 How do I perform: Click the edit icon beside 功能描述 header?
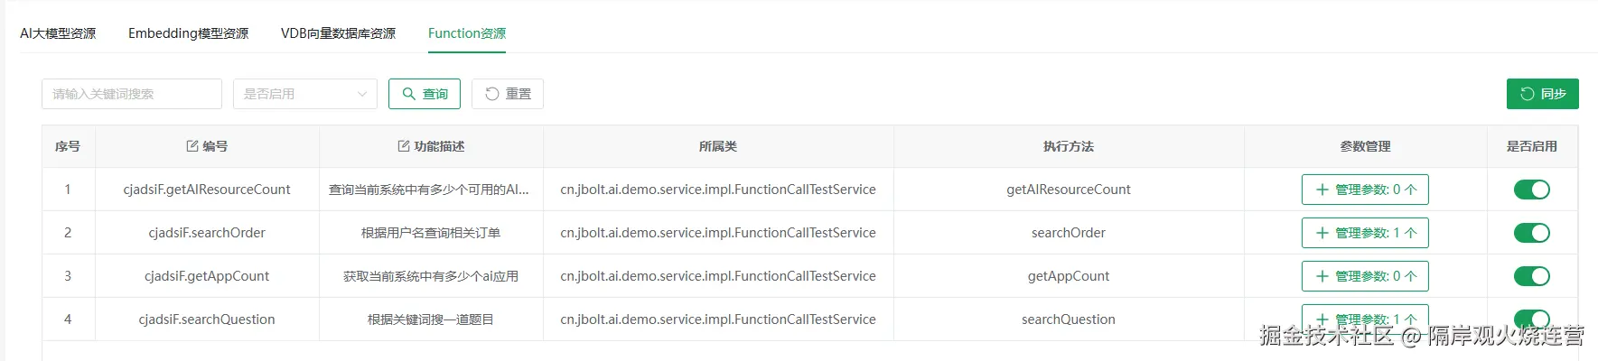[404, 146]
